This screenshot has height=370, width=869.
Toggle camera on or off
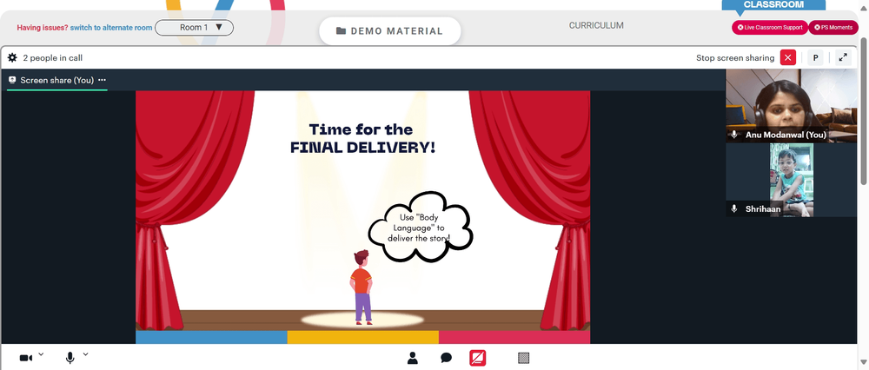[x=25, y=358]
